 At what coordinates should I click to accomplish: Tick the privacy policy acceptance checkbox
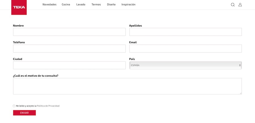[14, 106]
